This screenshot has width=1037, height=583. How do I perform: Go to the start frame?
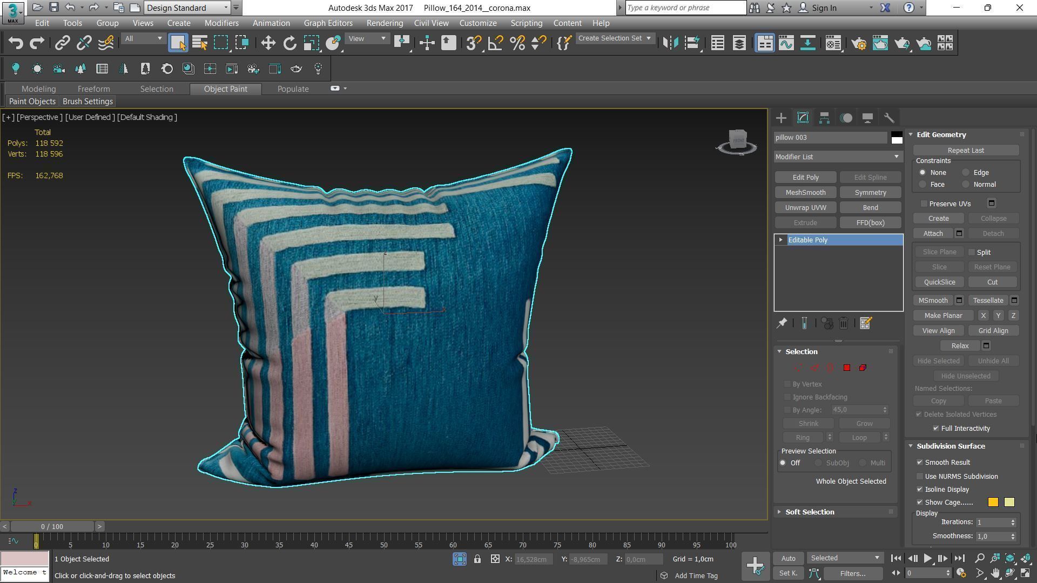coord(896,559)
